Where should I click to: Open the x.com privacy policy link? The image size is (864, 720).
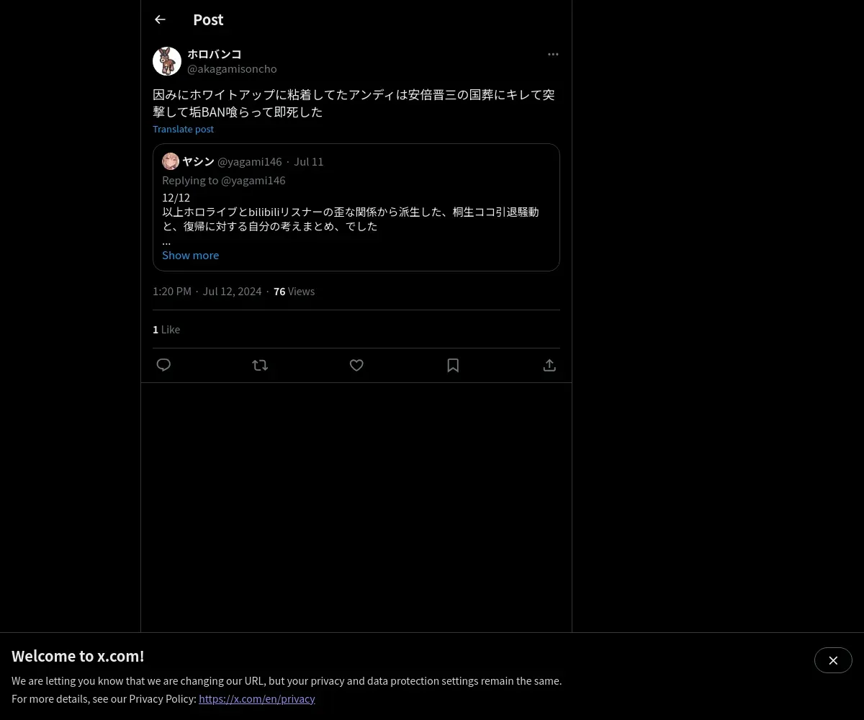pyautogui.click(x=257, y=698)
